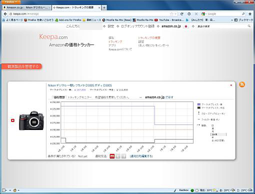Click the Japan flag icon

[186, 26]
